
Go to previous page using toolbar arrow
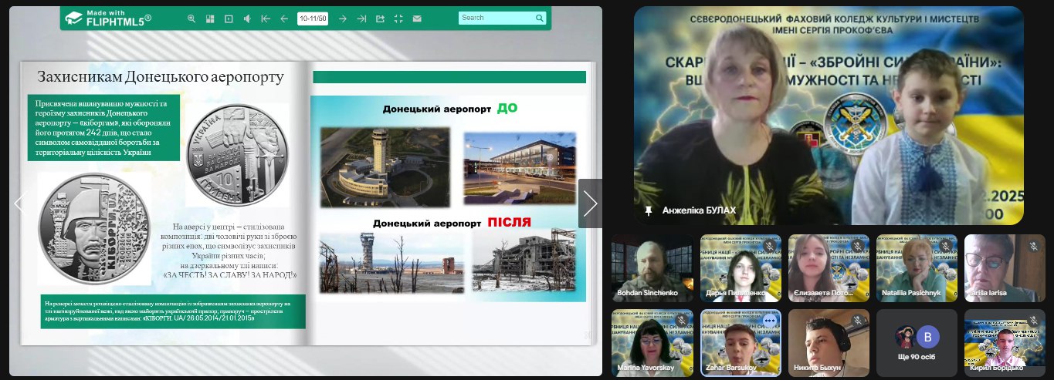click(x=284, y=18)
